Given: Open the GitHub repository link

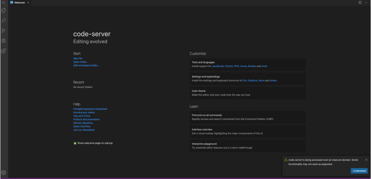Looking at the screenshot, I should tap(83, 123).
